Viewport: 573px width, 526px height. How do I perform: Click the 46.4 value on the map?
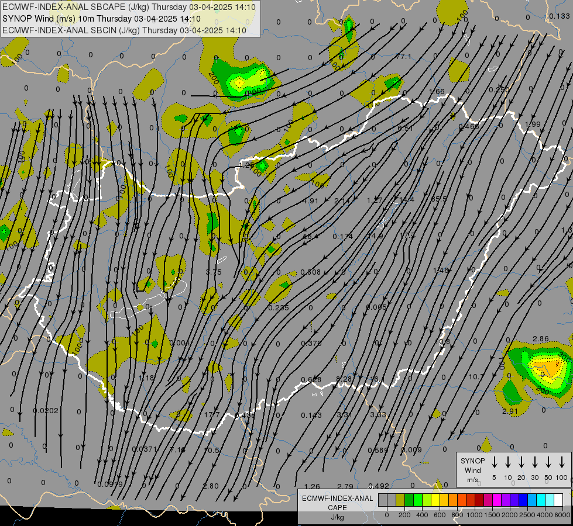pos(310,237)
